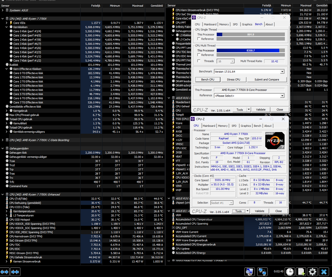Tick the Threads checkbox in CPU-Z Bench
This screenshot has width=332, height=277.
pos(198,61)
